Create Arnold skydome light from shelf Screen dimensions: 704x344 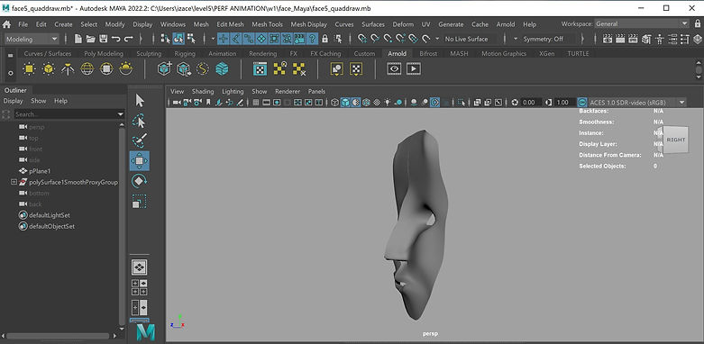(x=87, y=69)
